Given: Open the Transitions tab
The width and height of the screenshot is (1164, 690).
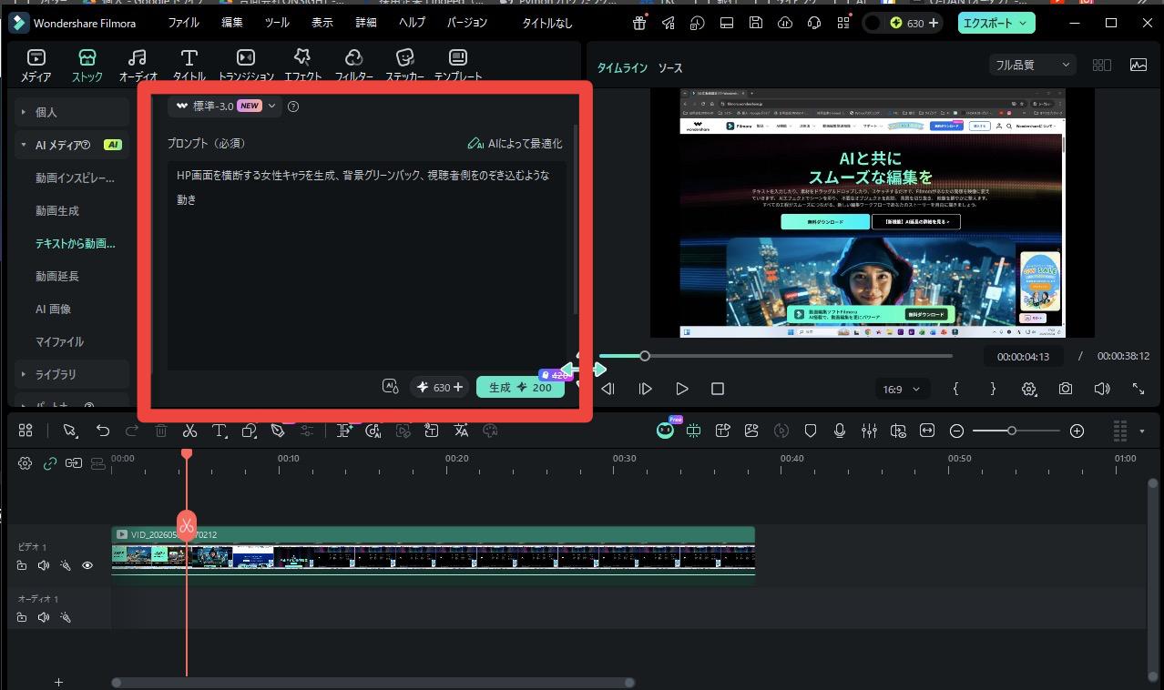Looking at the screenshot, I should [x=246, y=66].
